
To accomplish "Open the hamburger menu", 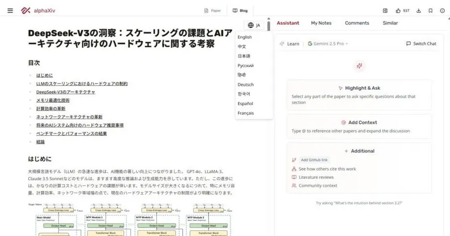I will 10,10.
